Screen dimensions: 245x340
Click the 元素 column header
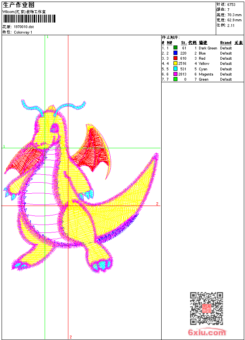click(x=239, y=43)
